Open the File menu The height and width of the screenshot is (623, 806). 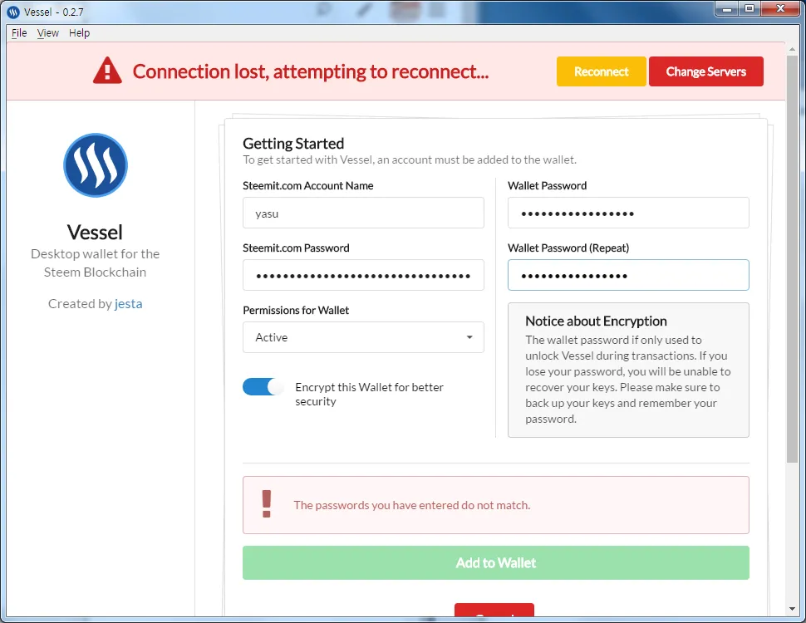[19, 33]
